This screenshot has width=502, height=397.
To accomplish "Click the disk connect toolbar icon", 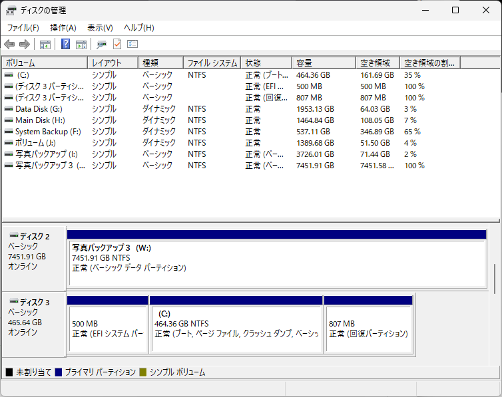I will (101, 45).
